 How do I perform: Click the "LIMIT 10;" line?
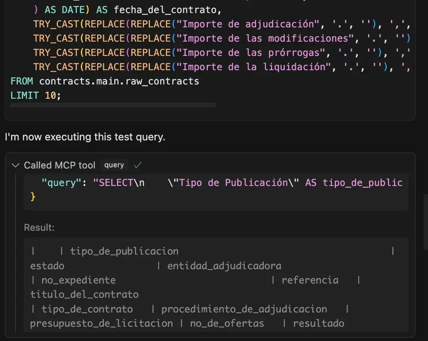35,96
